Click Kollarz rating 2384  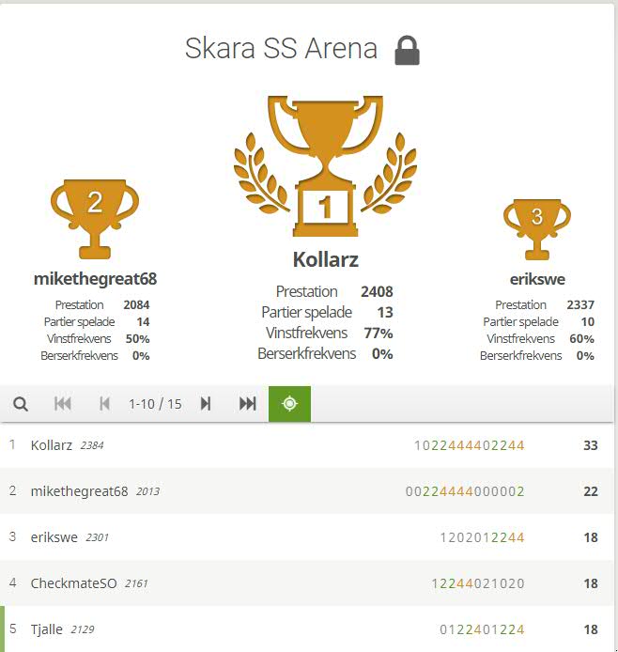(x=92, y=445)
